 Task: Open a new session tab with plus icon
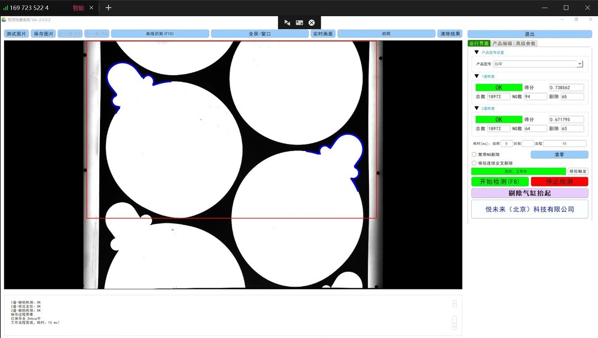tap(108, 8)
